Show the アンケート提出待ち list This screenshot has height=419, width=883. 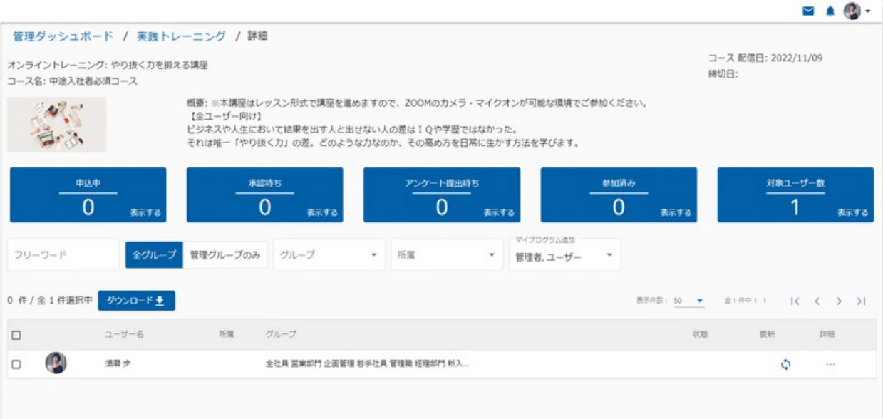pos(499,212)
